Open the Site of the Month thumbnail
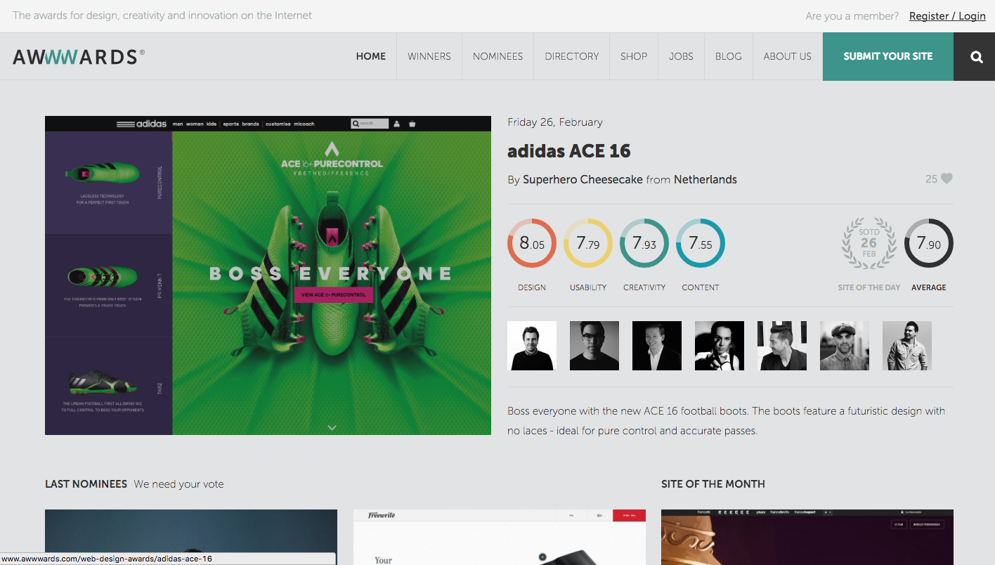 tap(807, 537)
